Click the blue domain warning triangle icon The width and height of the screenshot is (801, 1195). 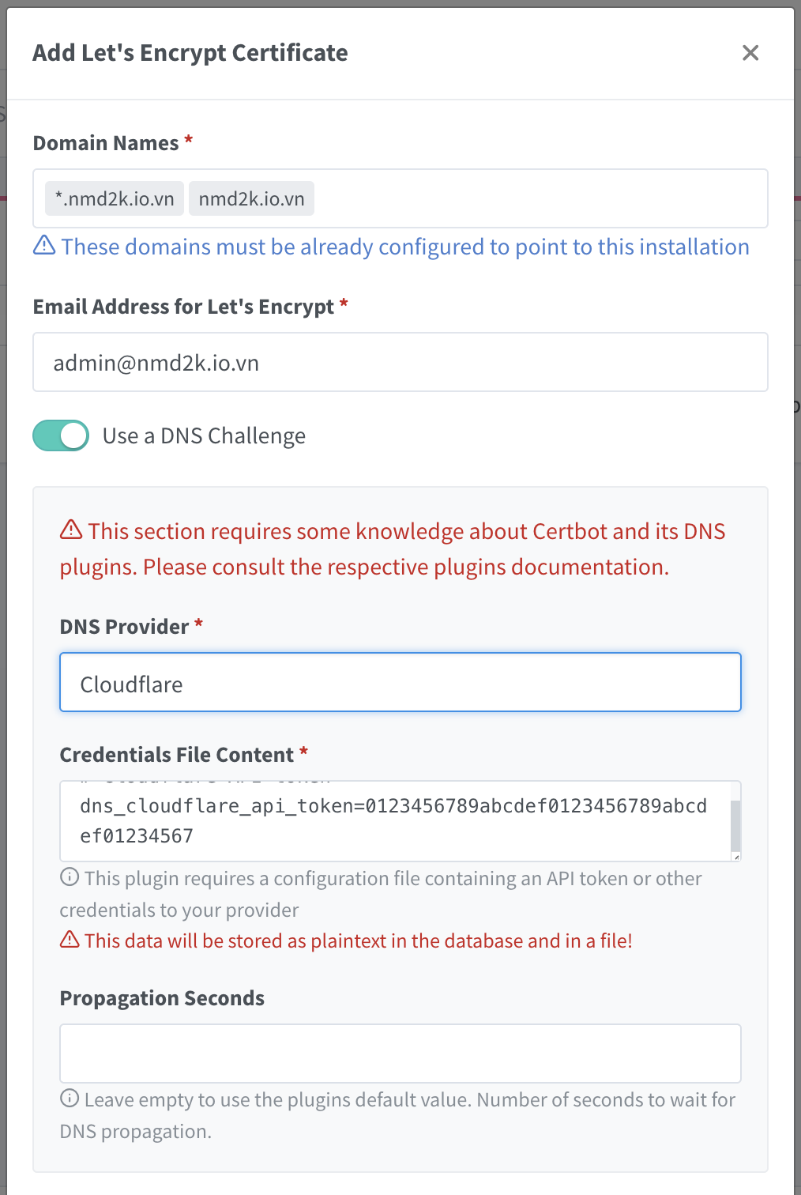[44, 246]
